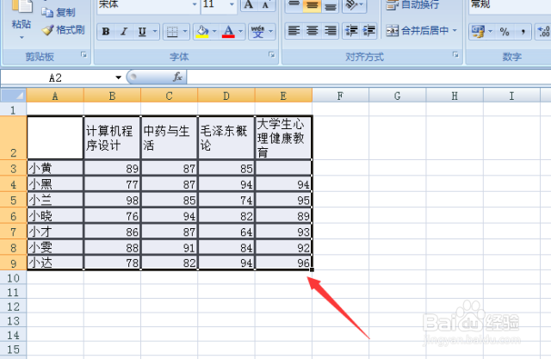The width and height of the screenshot is (551, 359).
Task: Select bottom vertical alignment
Action: (x=331, y=5)
